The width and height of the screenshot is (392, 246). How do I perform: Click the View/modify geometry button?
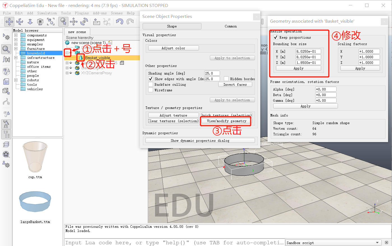[x=225, y=121]
